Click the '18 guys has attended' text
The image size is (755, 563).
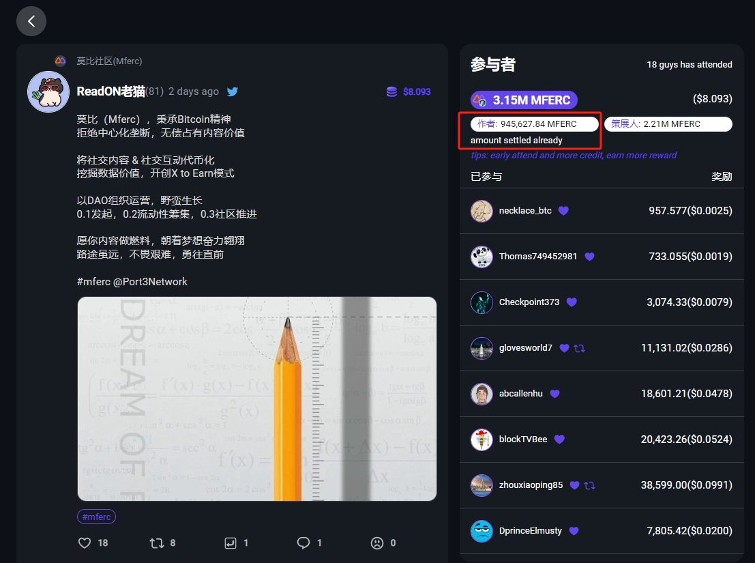tap(690, 65)
